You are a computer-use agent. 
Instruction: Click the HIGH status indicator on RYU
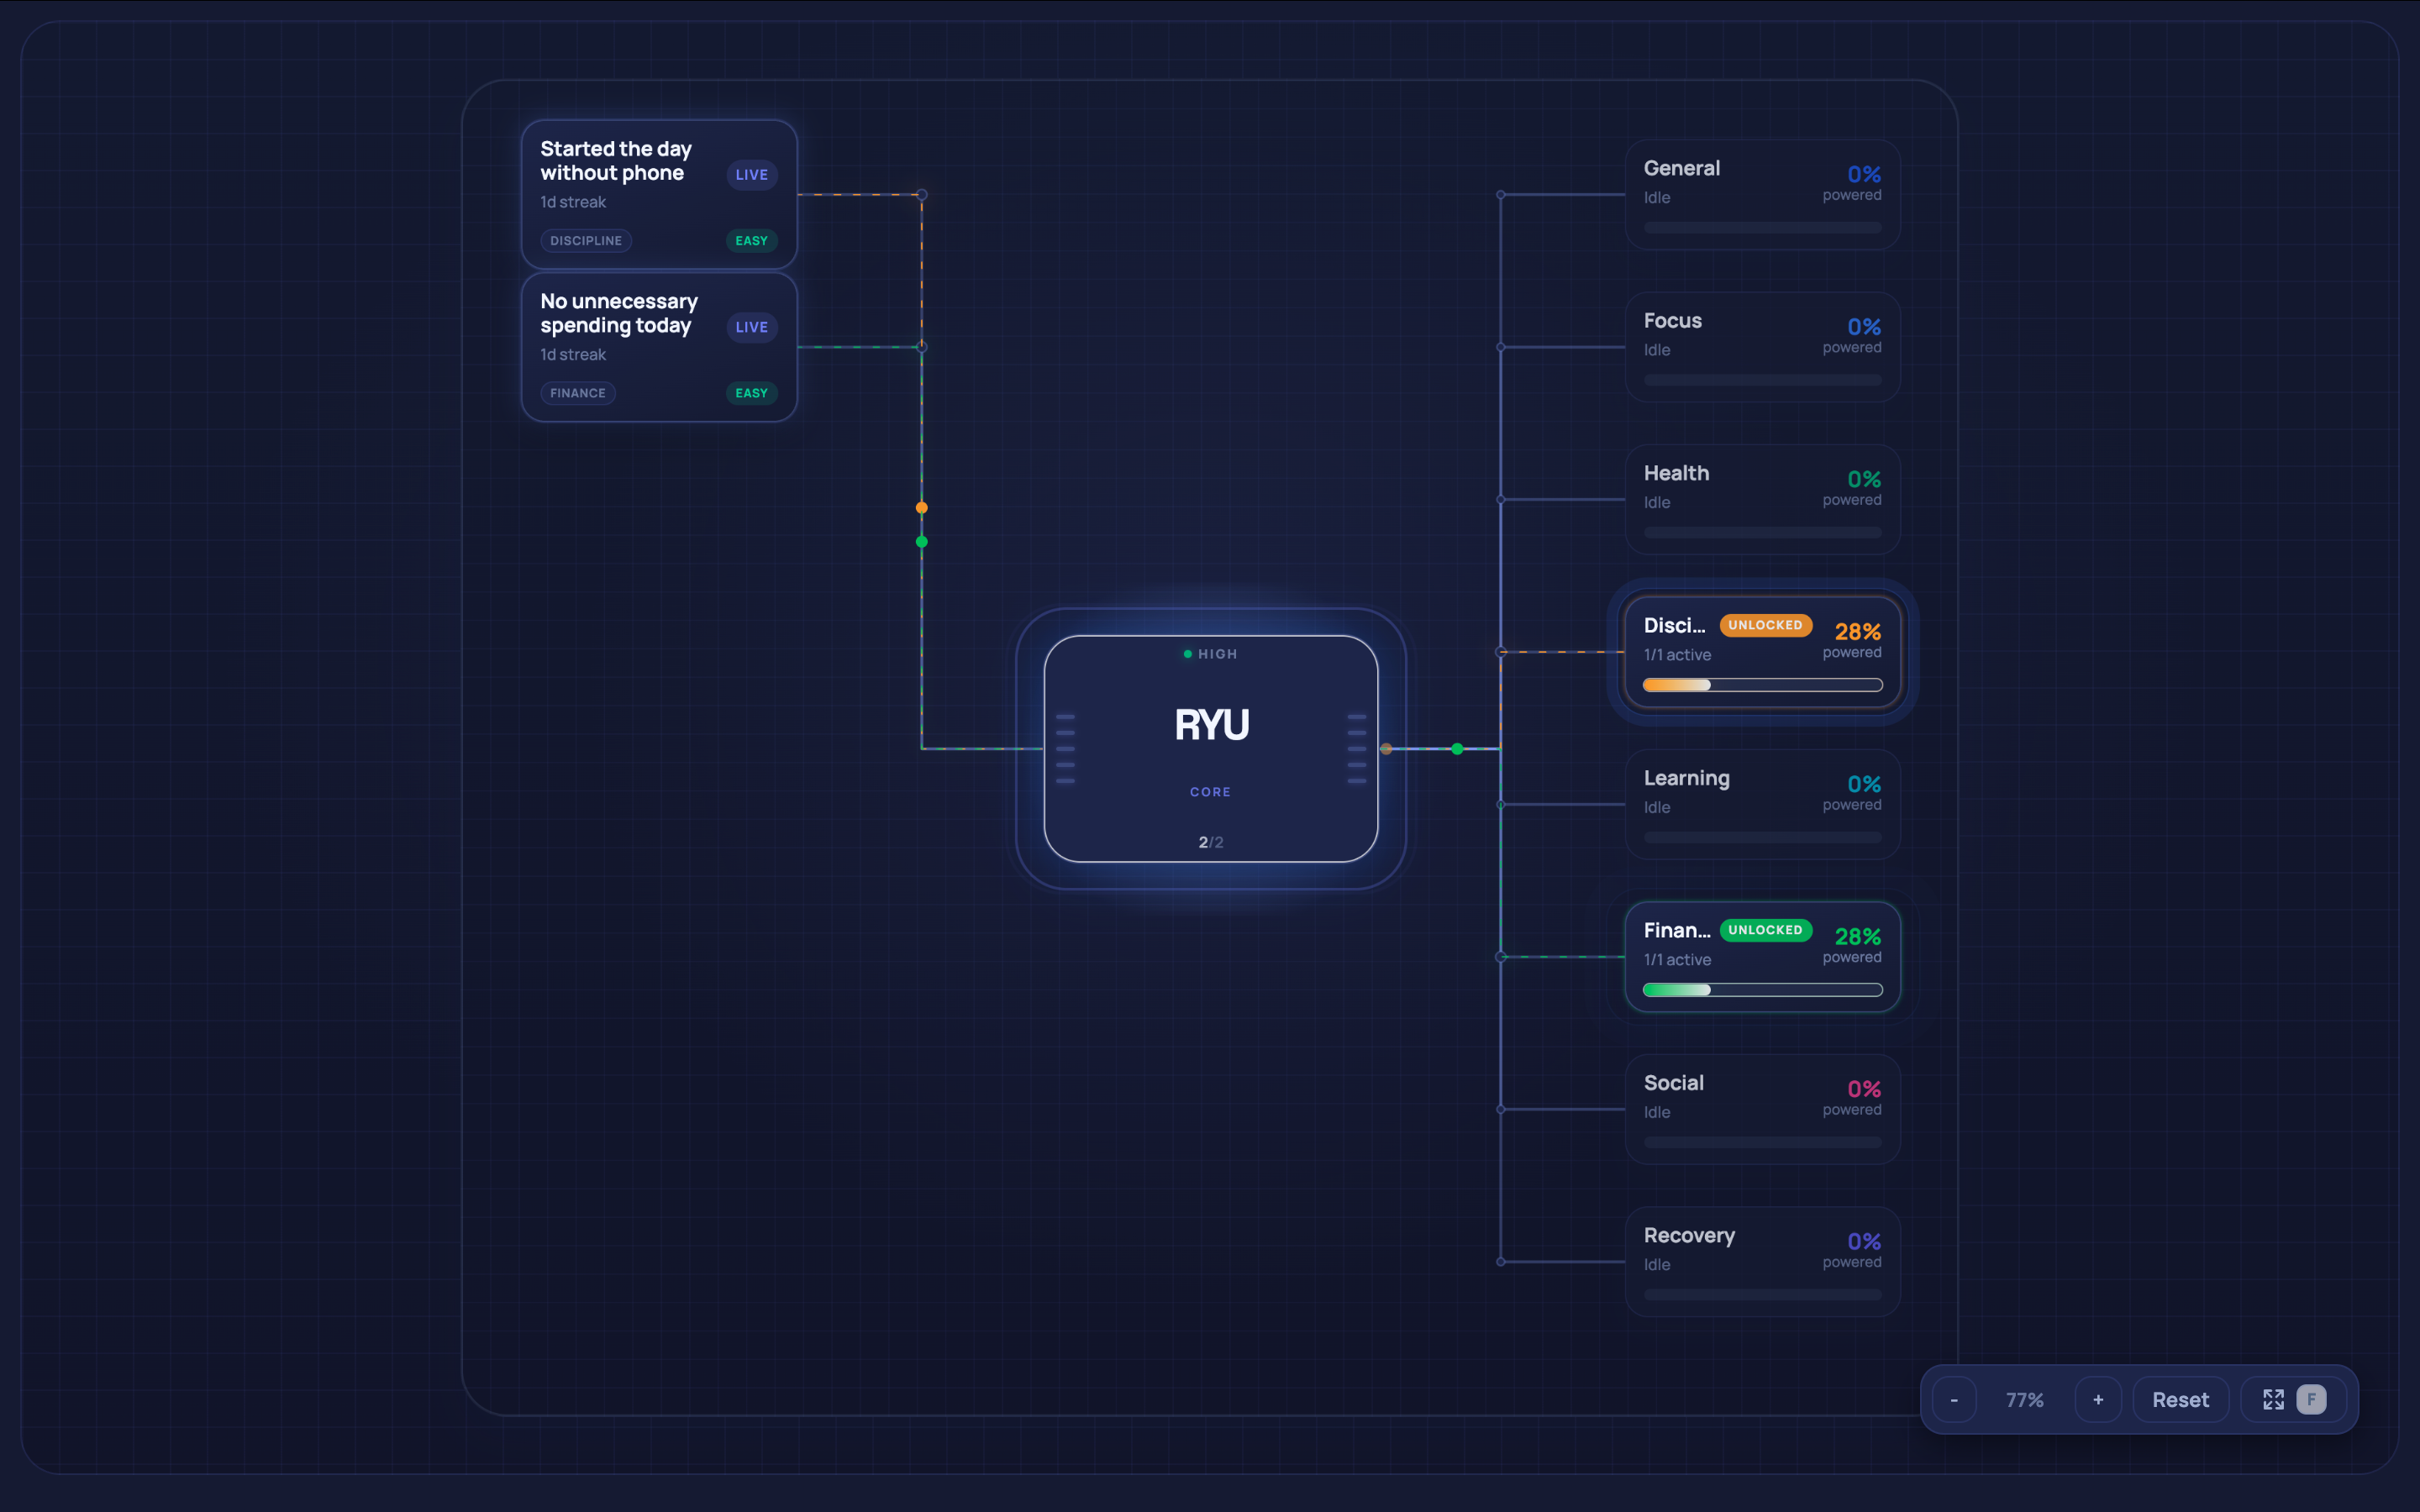click(1211, 654)
